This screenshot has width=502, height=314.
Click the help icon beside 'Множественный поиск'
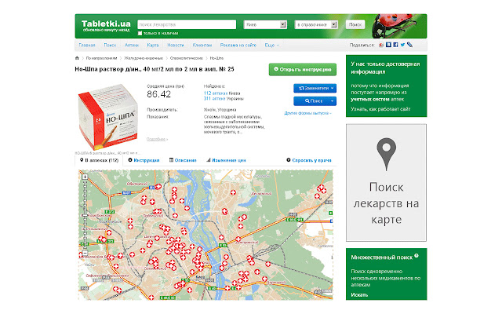(x=417, y=256)
